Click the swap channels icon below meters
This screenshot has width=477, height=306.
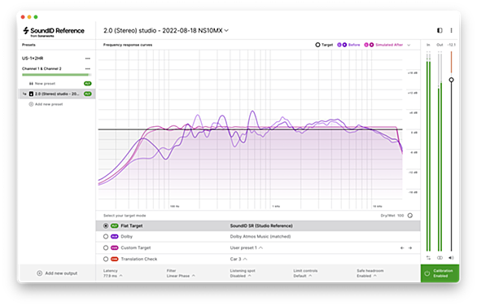coord(428,258)
